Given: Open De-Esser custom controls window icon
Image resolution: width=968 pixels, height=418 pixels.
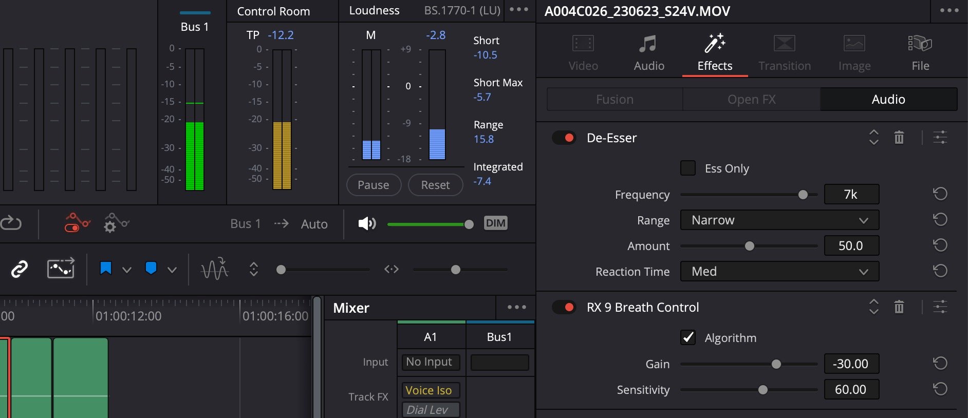Looking at the screenshot, I should pos(940,137).
